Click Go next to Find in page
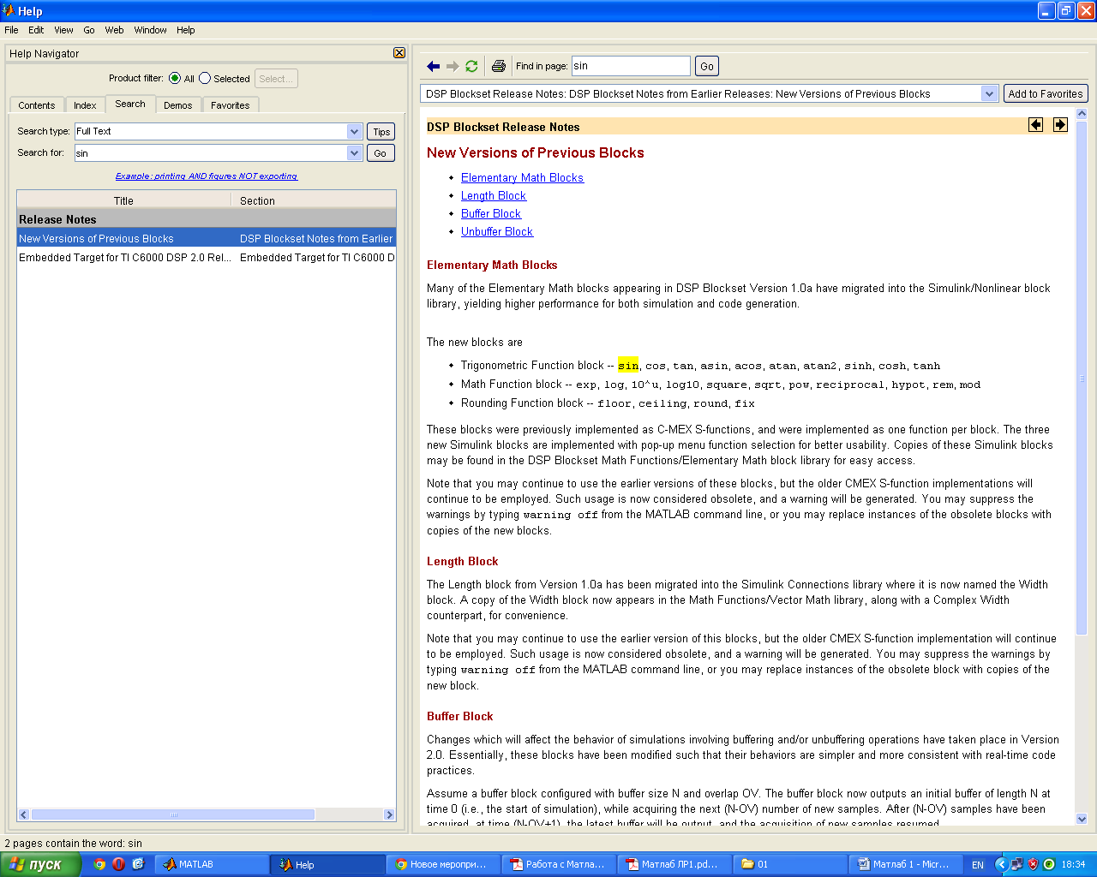This screenshot has width=1097, height=877. 707,66
